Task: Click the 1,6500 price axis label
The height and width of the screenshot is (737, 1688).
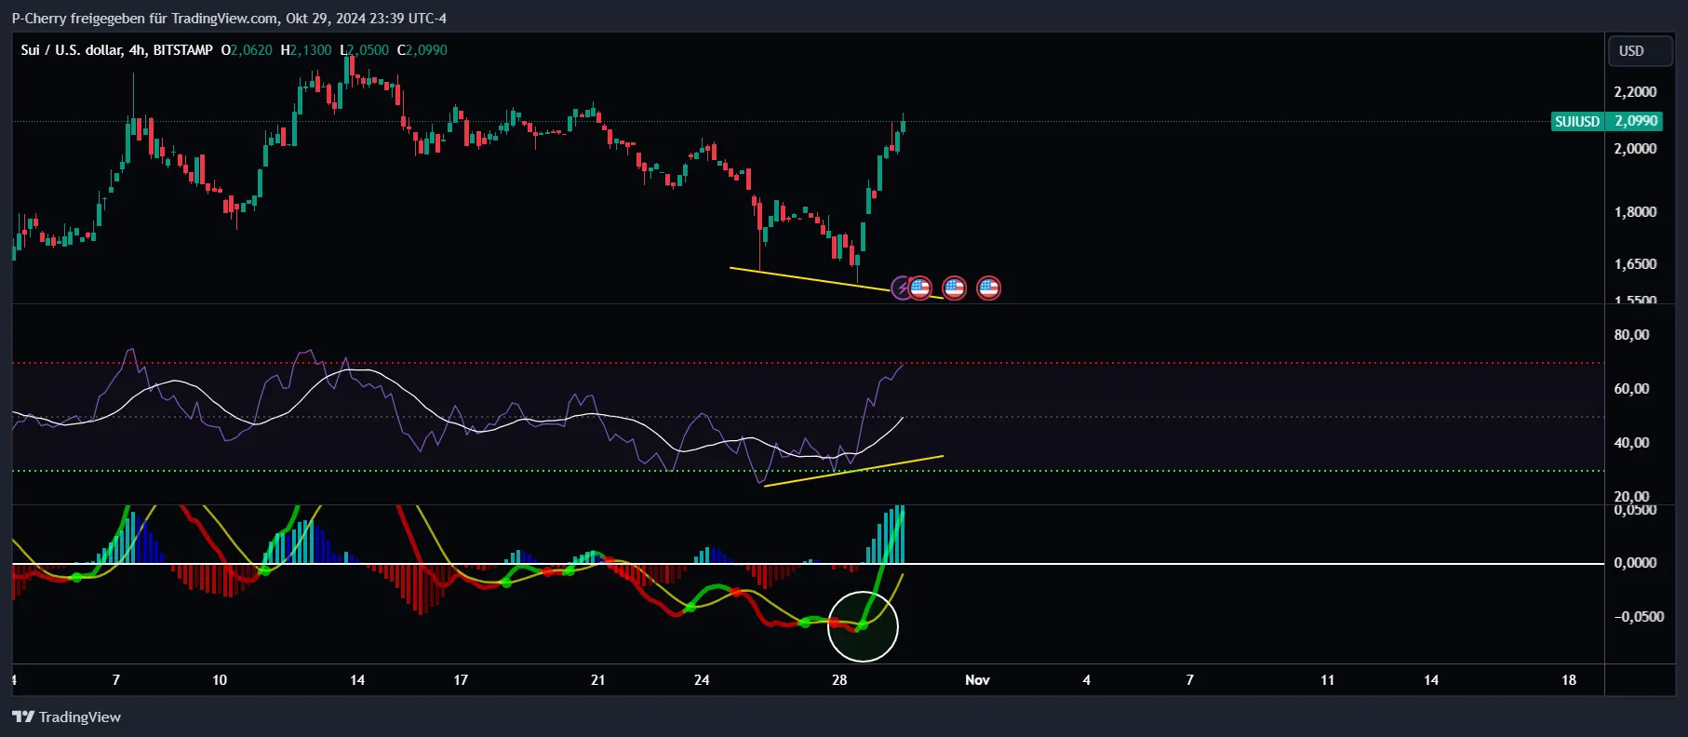Action: pos(1635,264)
